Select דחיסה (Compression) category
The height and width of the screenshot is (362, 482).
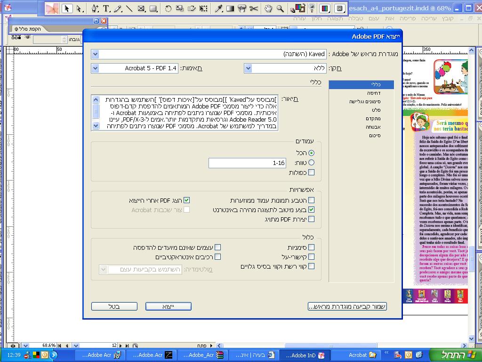pyautogui.click(x=361, y=93)
